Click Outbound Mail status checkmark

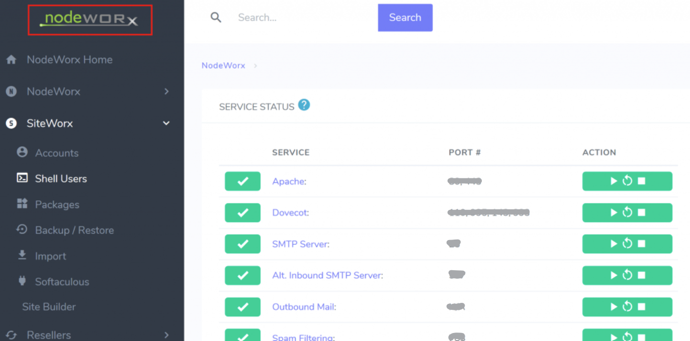coord(242,307)
